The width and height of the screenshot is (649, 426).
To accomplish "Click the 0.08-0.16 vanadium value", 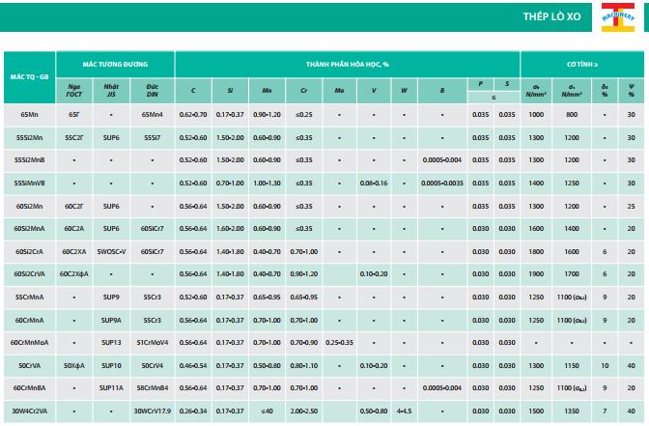I will [374, 183].
